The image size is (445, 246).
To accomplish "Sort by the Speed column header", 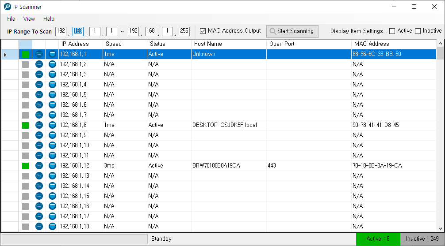I will click(125, 44).
